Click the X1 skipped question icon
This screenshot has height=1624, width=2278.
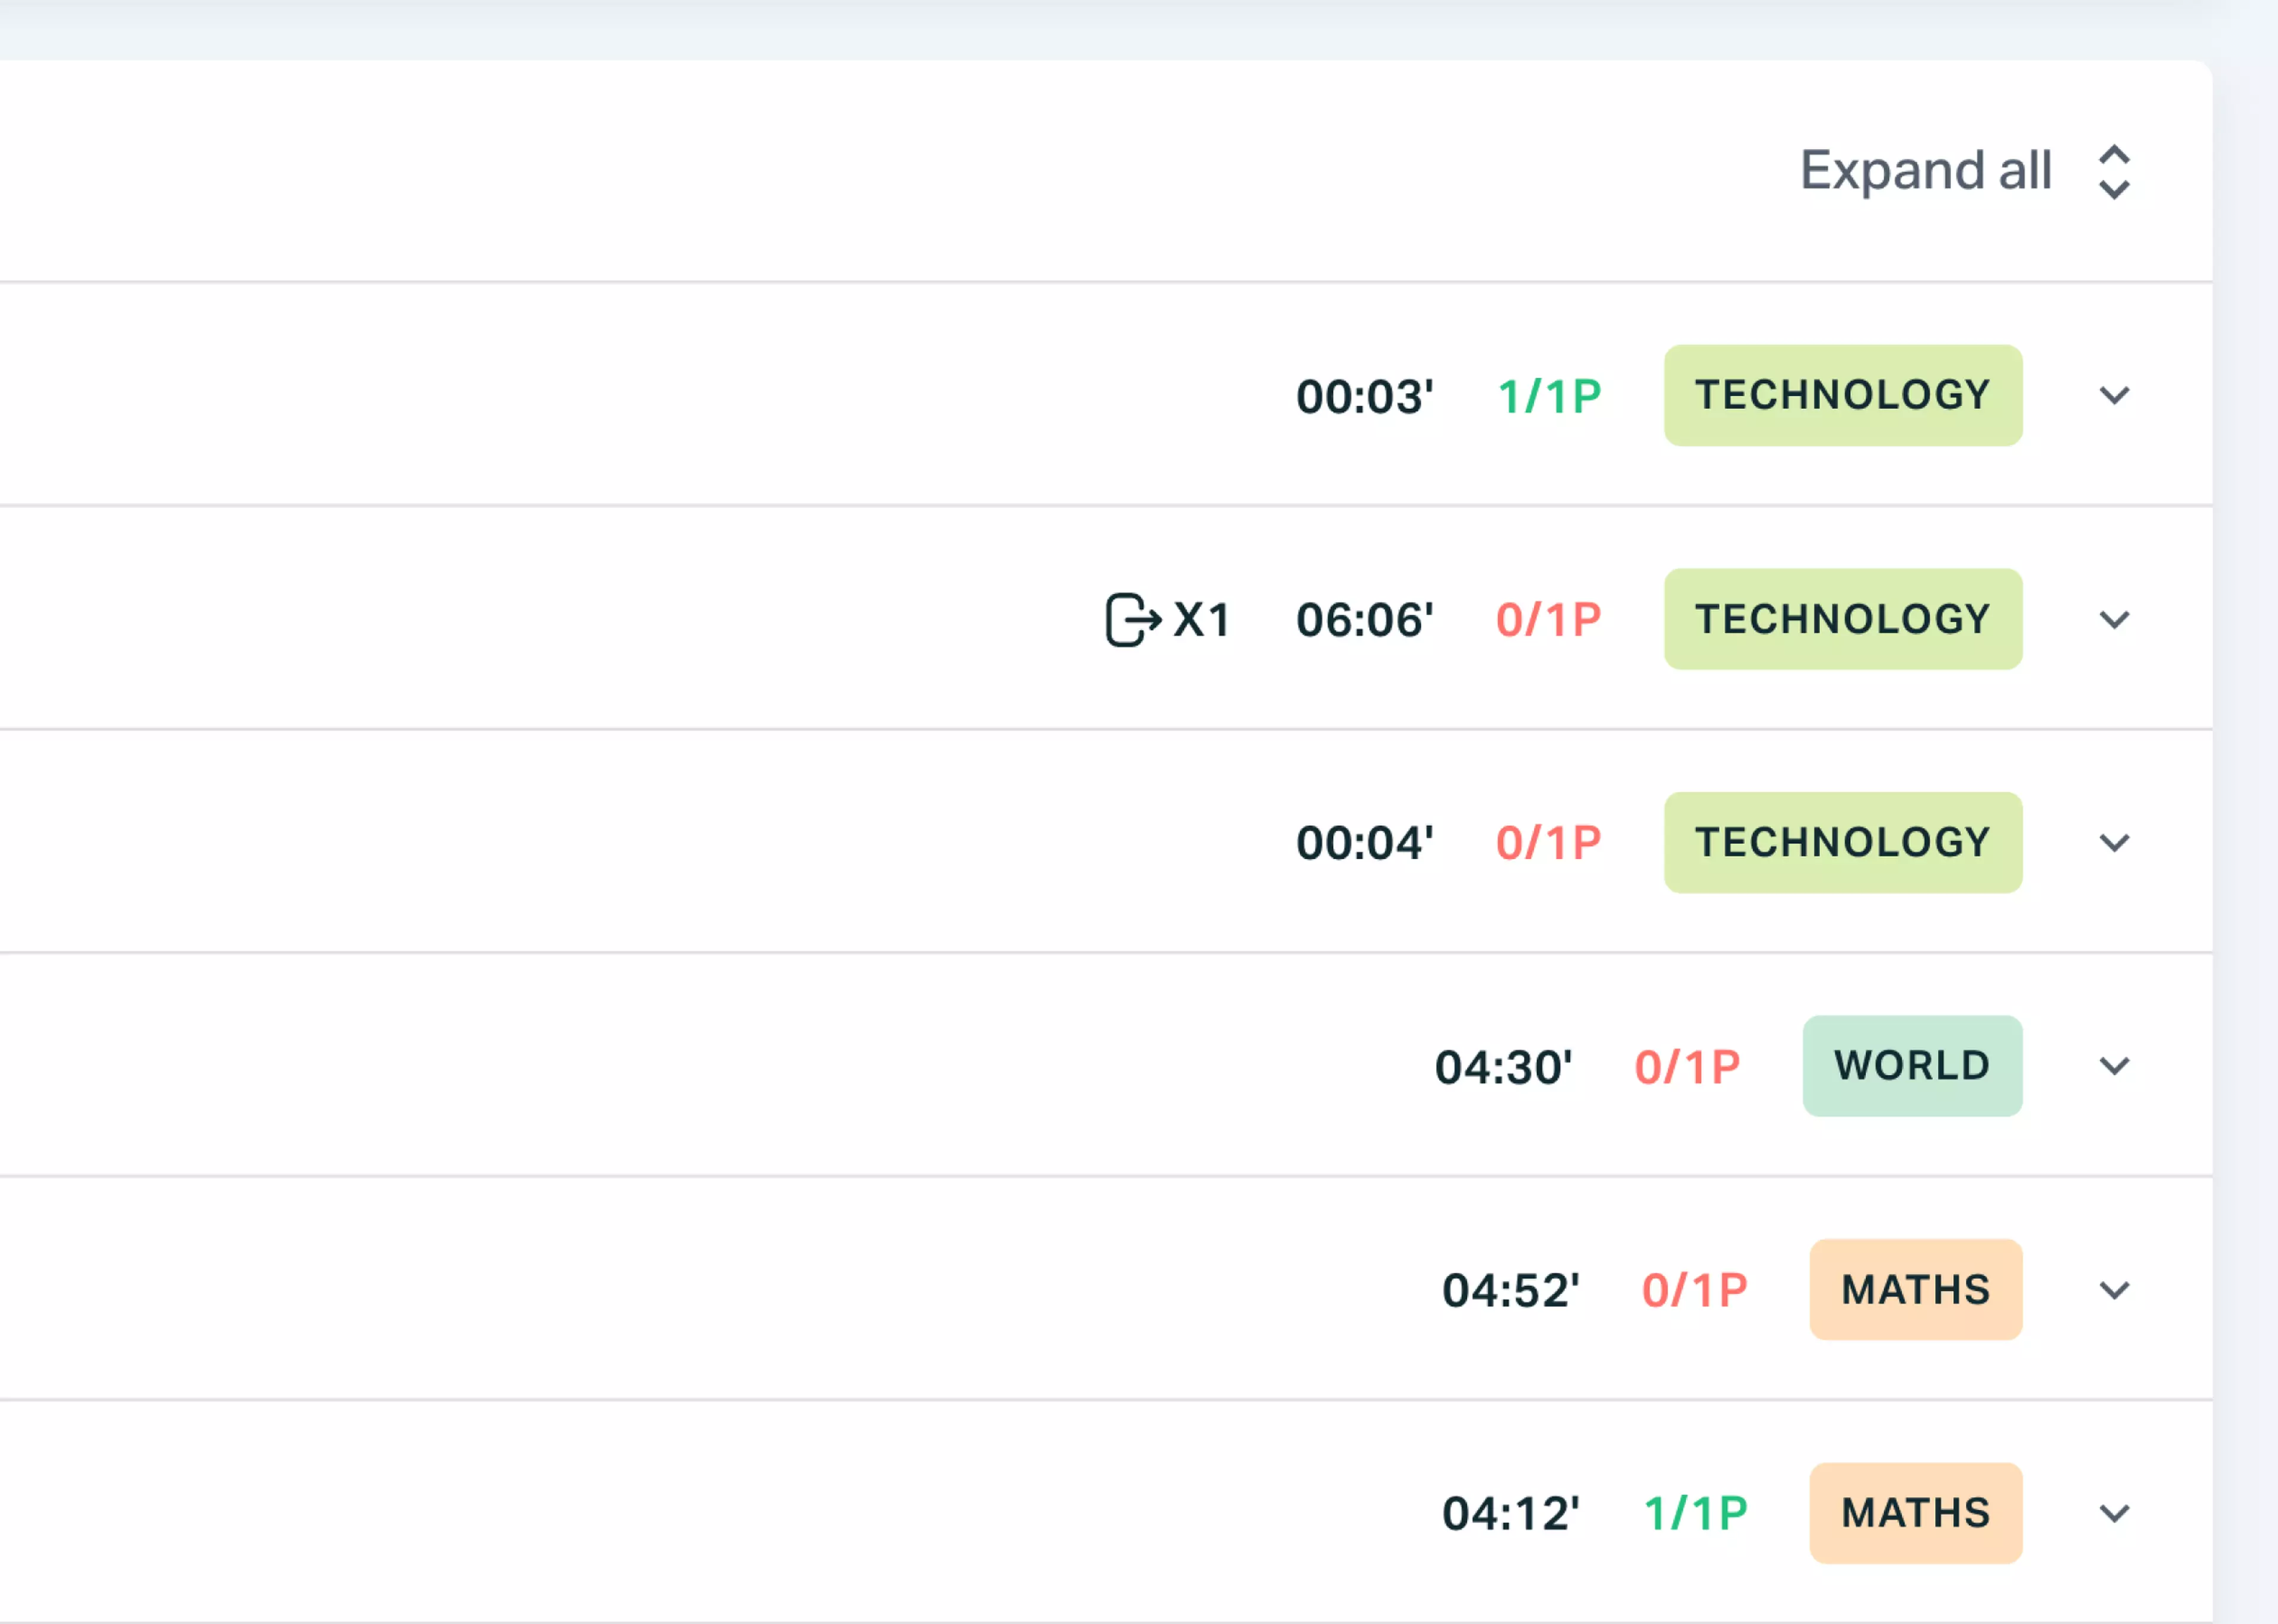[1169, 619]
